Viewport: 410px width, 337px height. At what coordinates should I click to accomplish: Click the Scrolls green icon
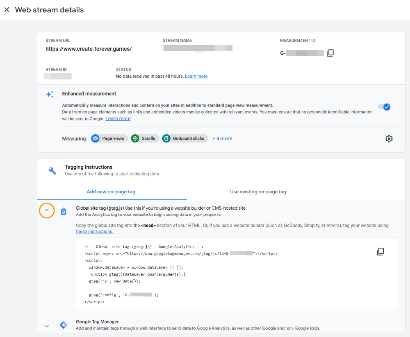(135, 138)
